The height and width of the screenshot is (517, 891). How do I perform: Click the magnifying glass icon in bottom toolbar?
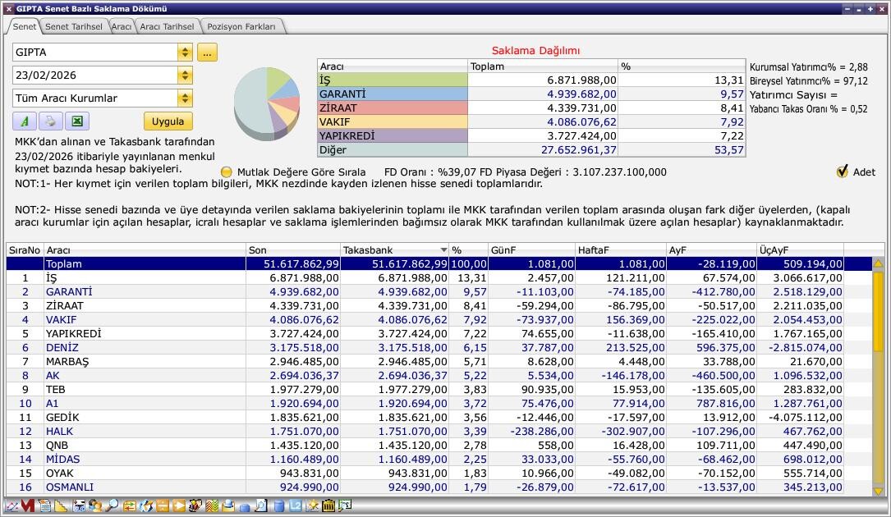(x=112, y=506)
